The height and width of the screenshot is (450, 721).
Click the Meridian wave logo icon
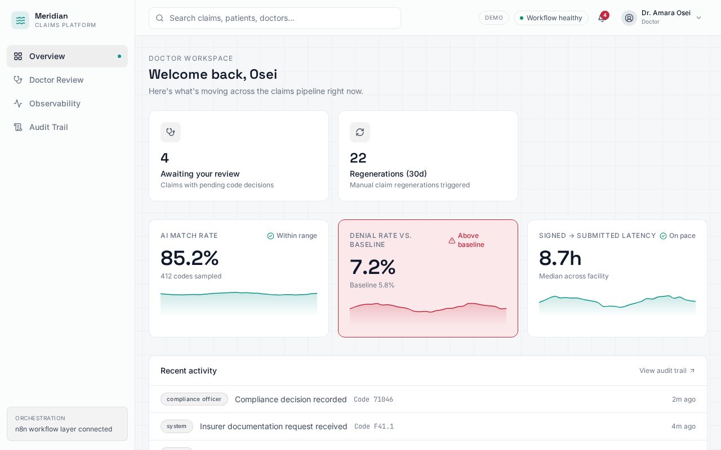coord(20,20)
